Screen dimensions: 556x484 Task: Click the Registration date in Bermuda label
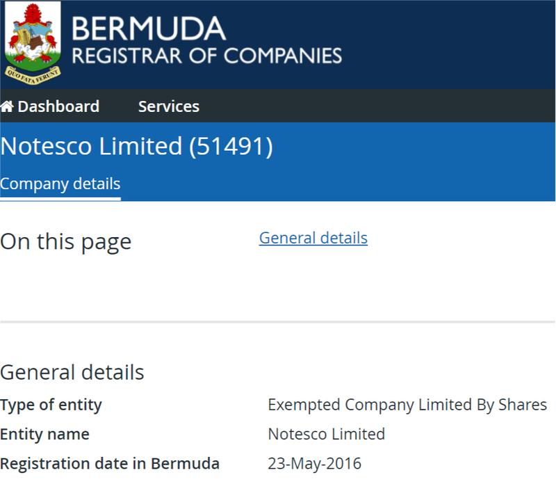[x=110, y=464]
